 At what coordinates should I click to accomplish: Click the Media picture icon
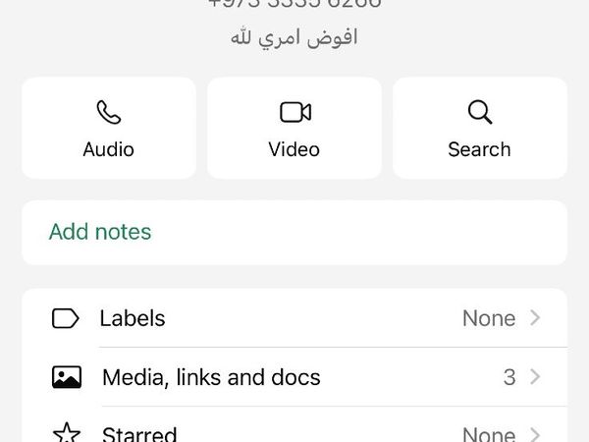pyautogui.click(x=66, y=377)
